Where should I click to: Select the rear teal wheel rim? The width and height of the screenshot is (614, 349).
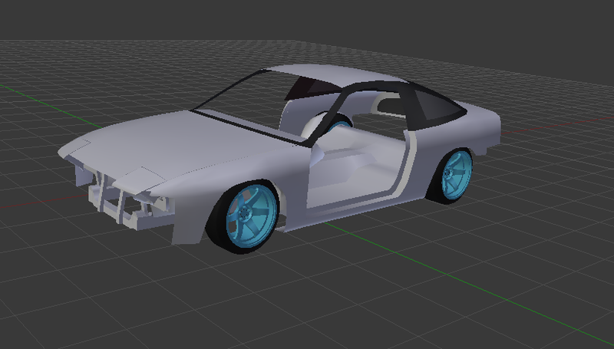(457, 175)
